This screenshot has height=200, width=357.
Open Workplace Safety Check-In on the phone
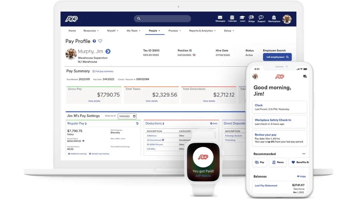coord(279,122)
